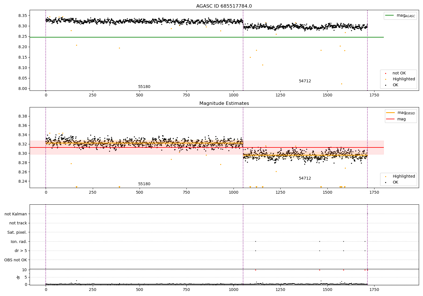Viewport: 423px width, 296px height.
Task: Click the '8.38' y-axis tick label
Action: pyautogui.click(x=22, y=116)
